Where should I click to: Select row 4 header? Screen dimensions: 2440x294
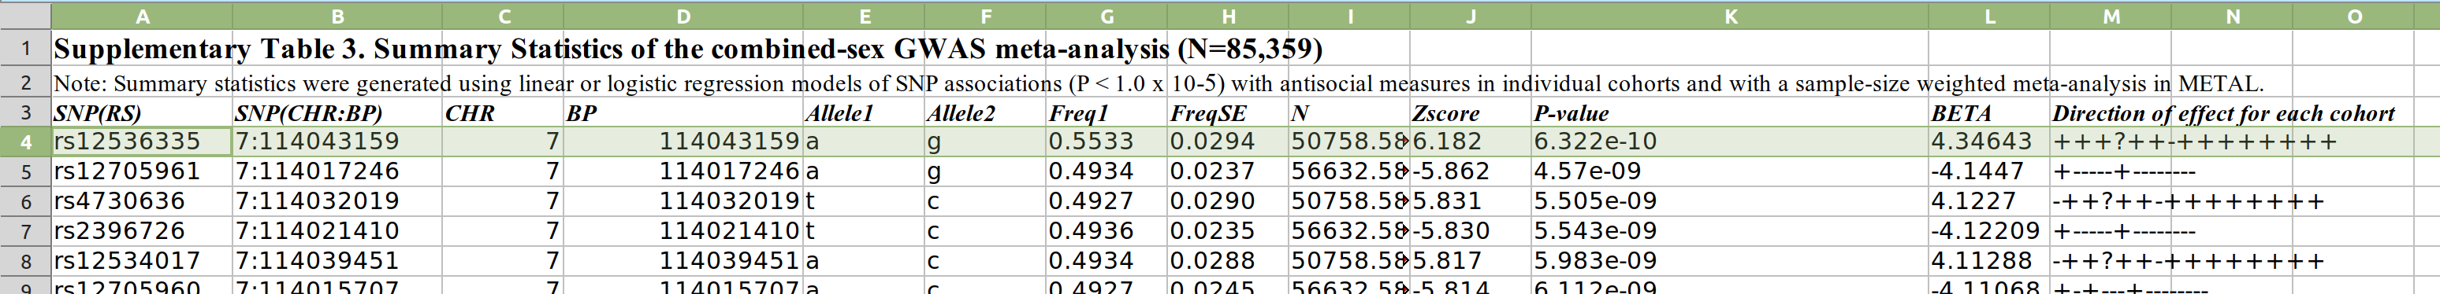click(x=25, y=141)
